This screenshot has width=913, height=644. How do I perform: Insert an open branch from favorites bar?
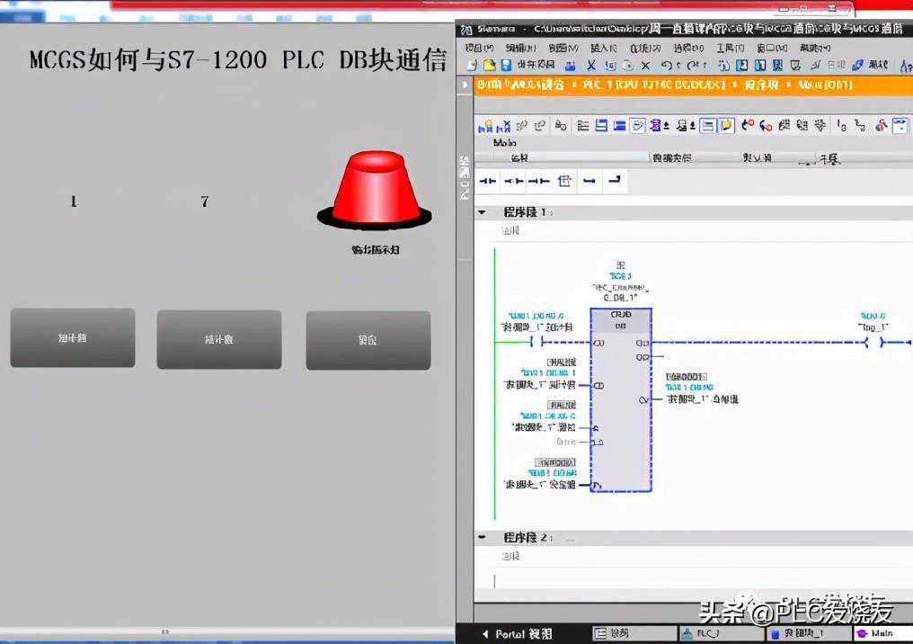coord(589,181)
